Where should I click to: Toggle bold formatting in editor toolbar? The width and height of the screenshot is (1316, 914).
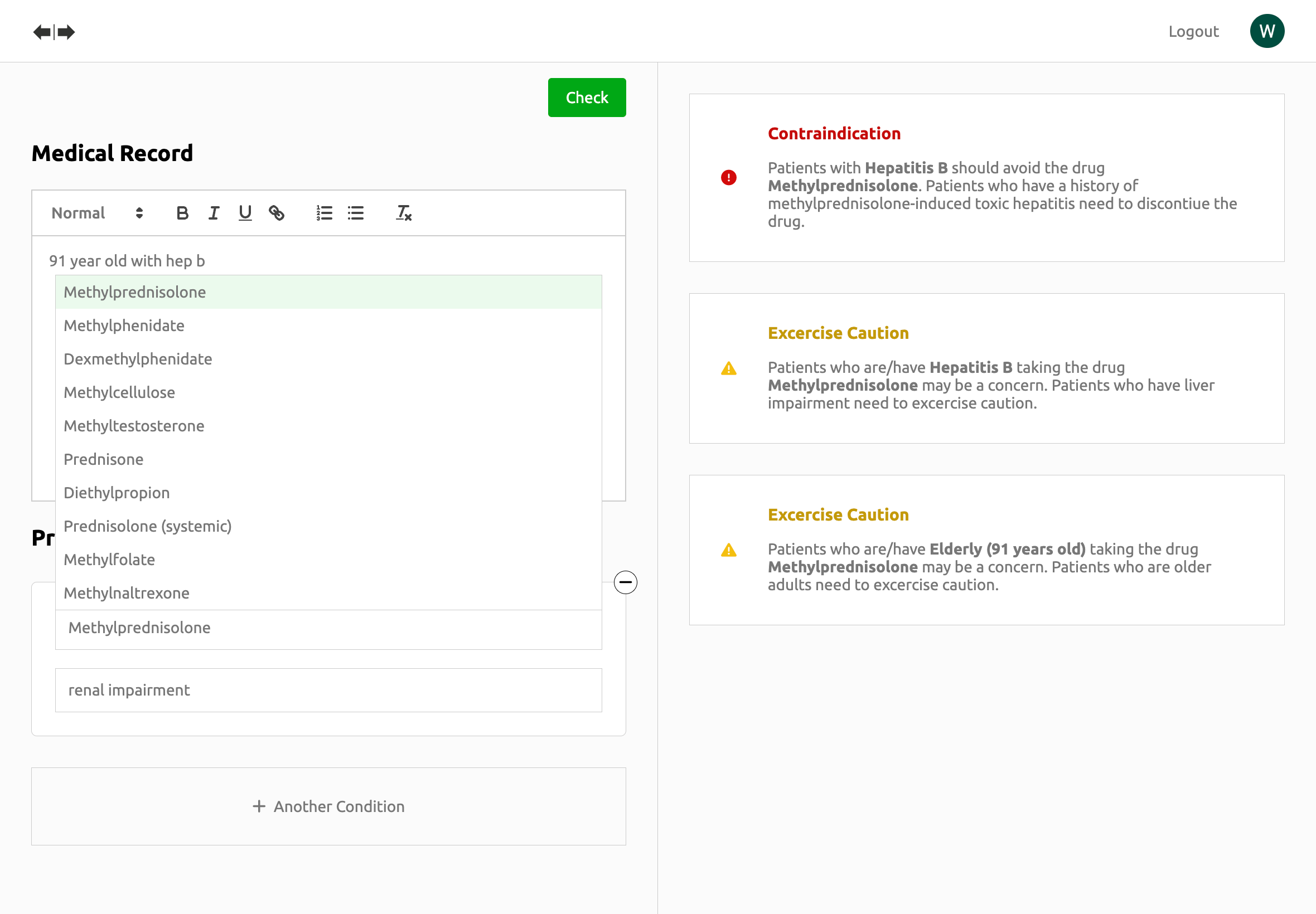click(x=182, y=213)
